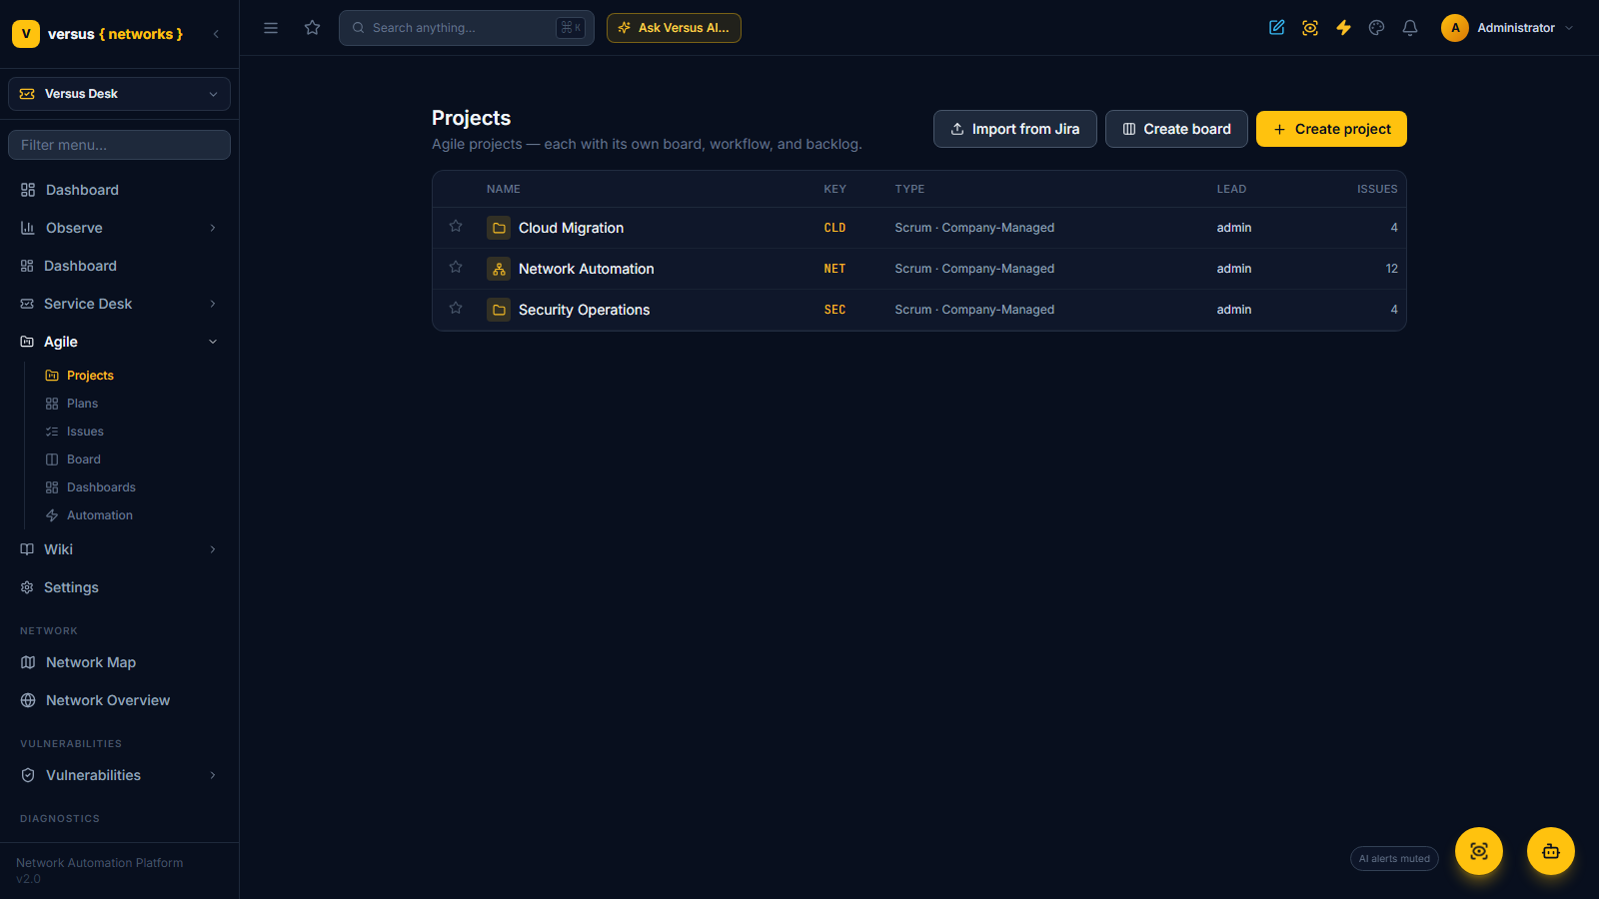The image size is (1599, 899).
Task: Click the Ask Versus AI button
Action: tap(674, 28)
